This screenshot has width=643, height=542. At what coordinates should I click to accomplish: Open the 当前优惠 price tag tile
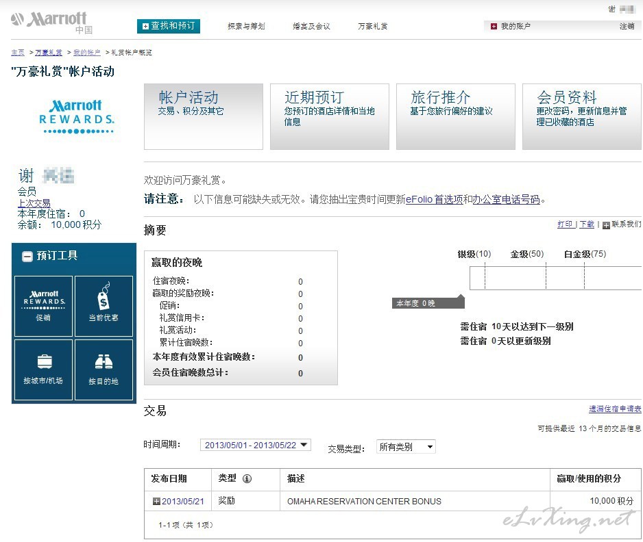tap(104, 306)
